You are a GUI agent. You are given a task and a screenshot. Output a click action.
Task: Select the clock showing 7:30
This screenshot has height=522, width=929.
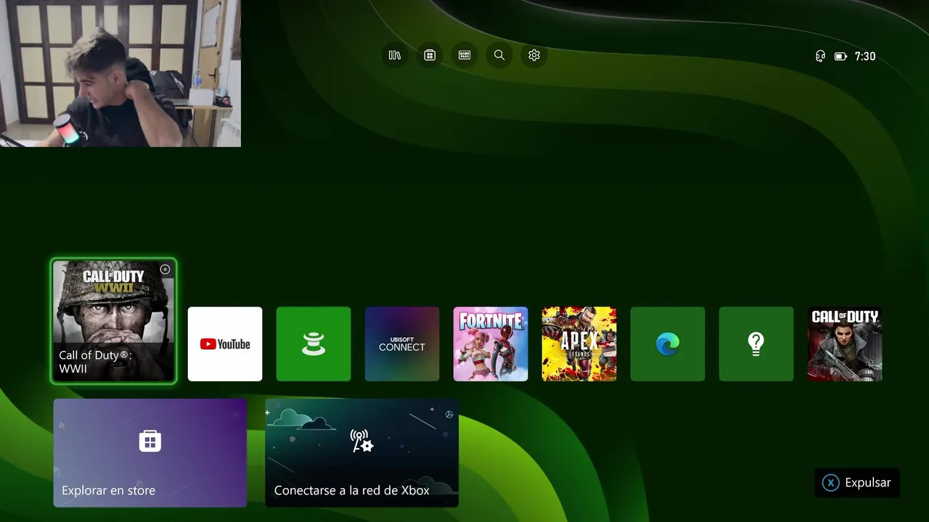pos(865,56)
